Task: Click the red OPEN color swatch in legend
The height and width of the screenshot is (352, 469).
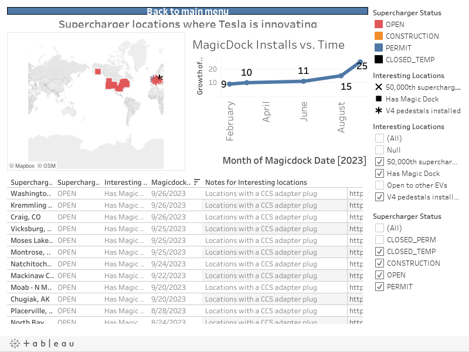Action: pos(379,24)
